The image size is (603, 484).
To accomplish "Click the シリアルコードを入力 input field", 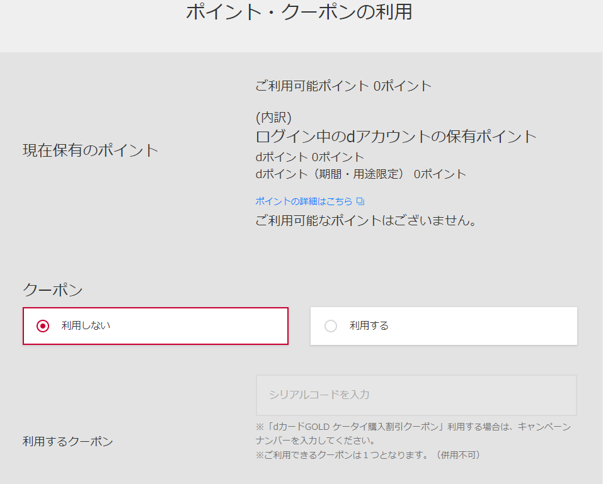I will 416,395.
